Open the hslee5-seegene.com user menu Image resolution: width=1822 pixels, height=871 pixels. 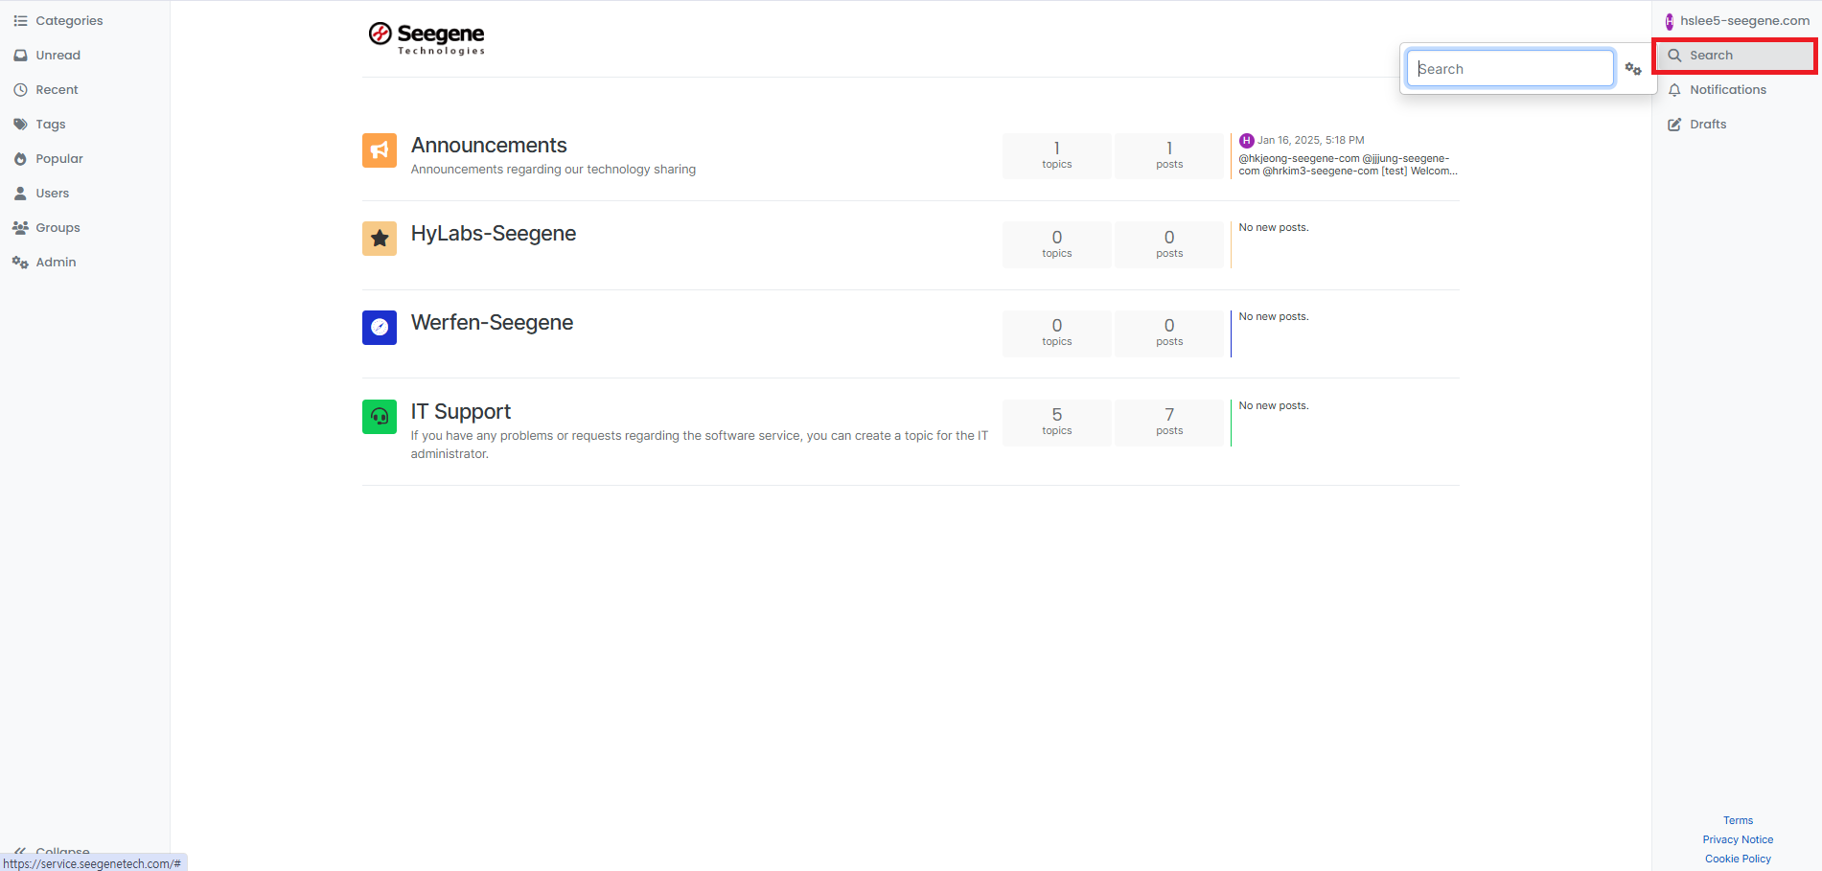[x=1737, y=21]
